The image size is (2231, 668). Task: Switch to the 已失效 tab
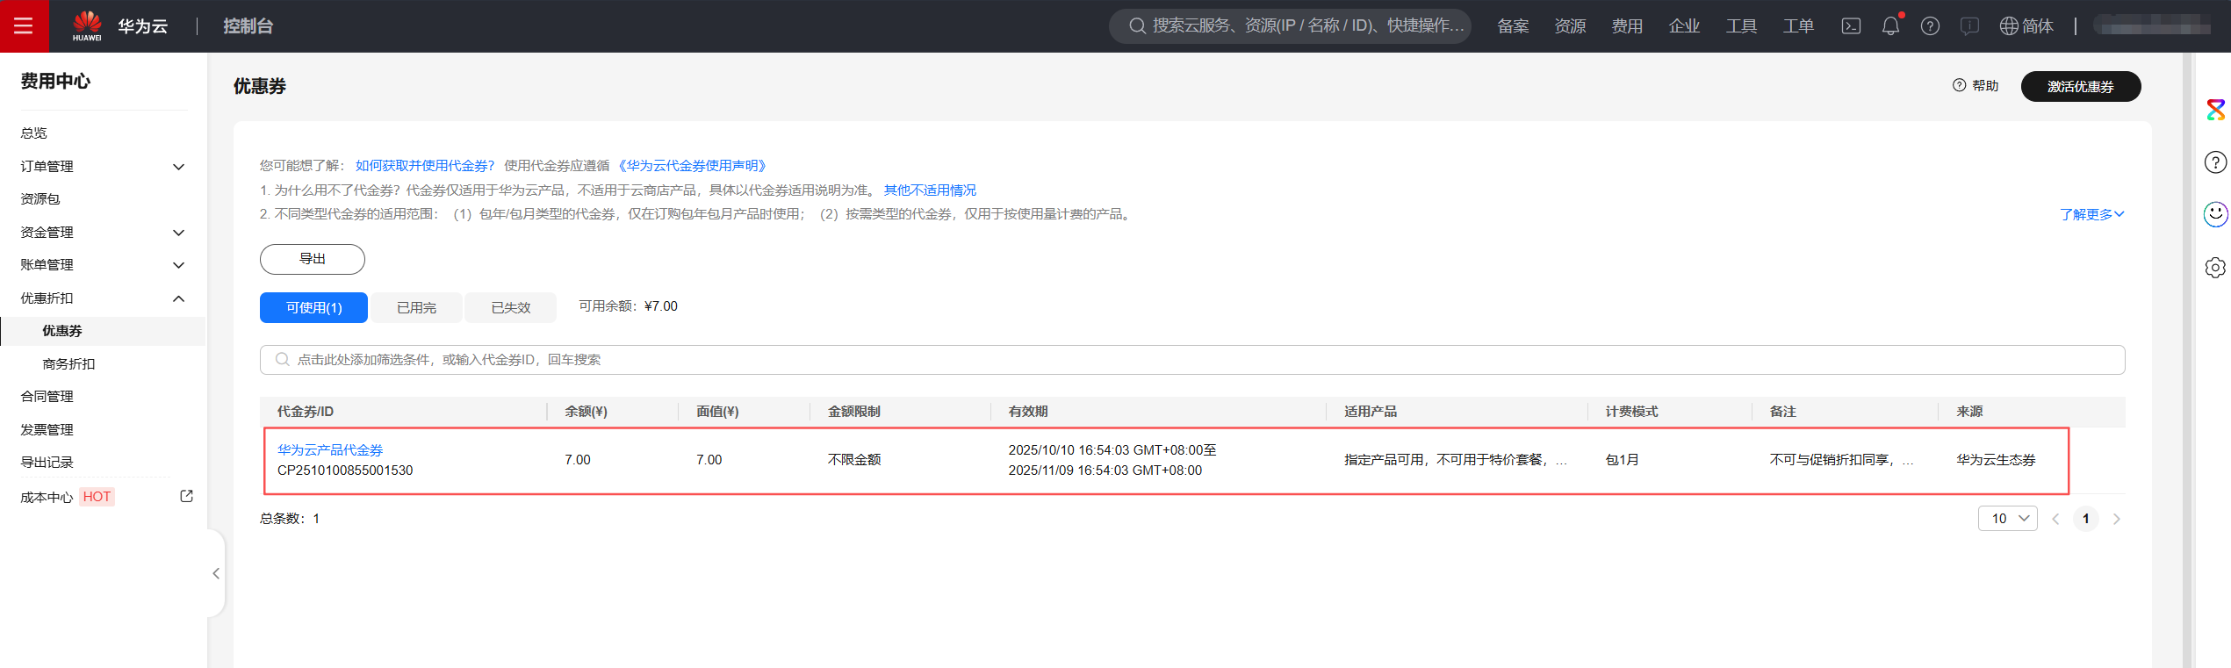click(x=510, y=308)
